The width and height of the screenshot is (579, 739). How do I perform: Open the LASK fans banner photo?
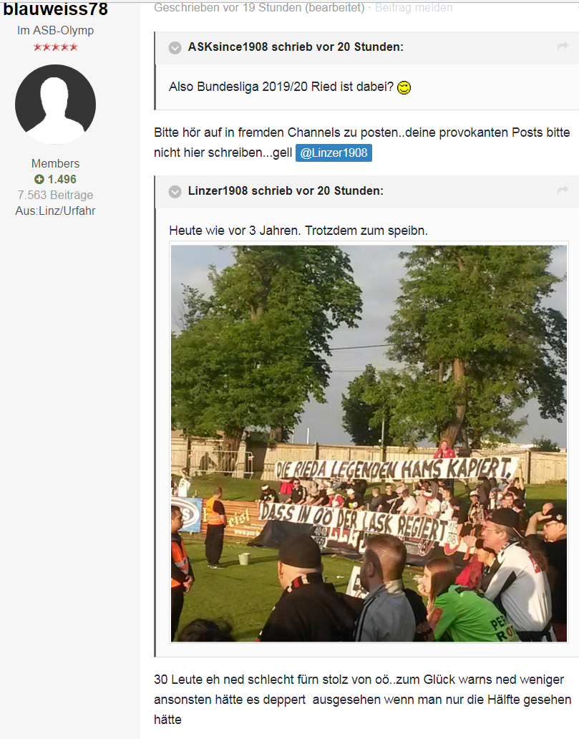[x=369, y=443]
